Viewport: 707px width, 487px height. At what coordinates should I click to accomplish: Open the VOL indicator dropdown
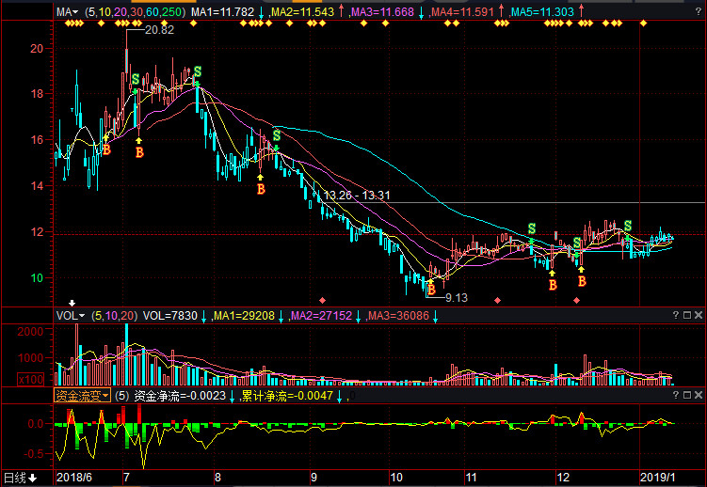[71, 316]
